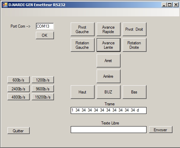Click the Rotation Droite button
The height and width of the screenshot is (148, 180).
[135, 45]
